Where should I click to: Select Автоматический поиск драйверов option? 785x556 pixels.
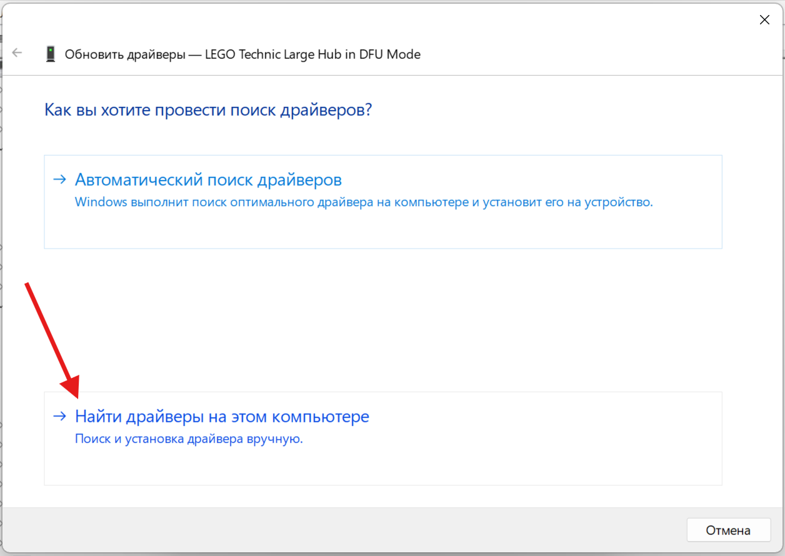point(208,180)
